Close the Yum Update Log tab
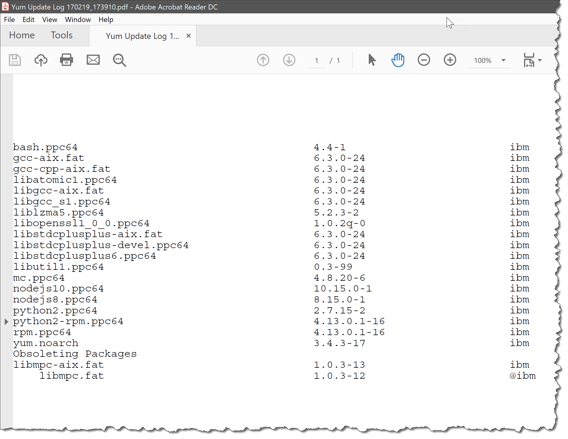 click(188, 36)
